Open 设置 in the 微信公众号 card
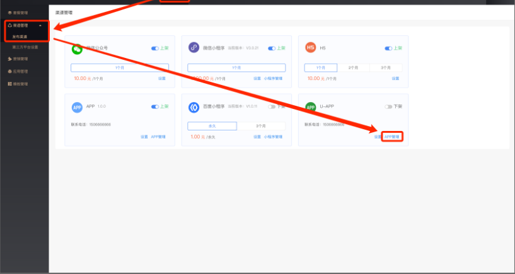Viewport: 515px width, 274px height. (162, 79)
